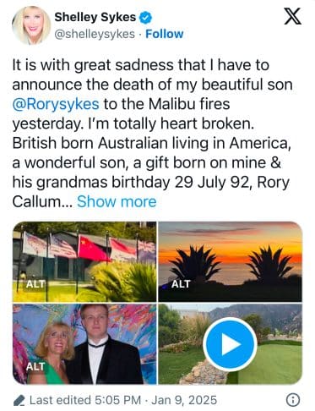
Task: Open the @Rorysykes mention
Action: coord(56,104)
